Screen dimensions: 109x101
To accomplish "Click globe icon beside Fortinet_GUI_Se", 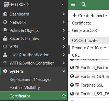I will 72,76.
